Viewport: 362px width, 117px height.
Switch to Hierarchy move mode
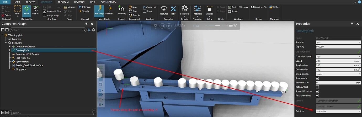click(99, 10)
